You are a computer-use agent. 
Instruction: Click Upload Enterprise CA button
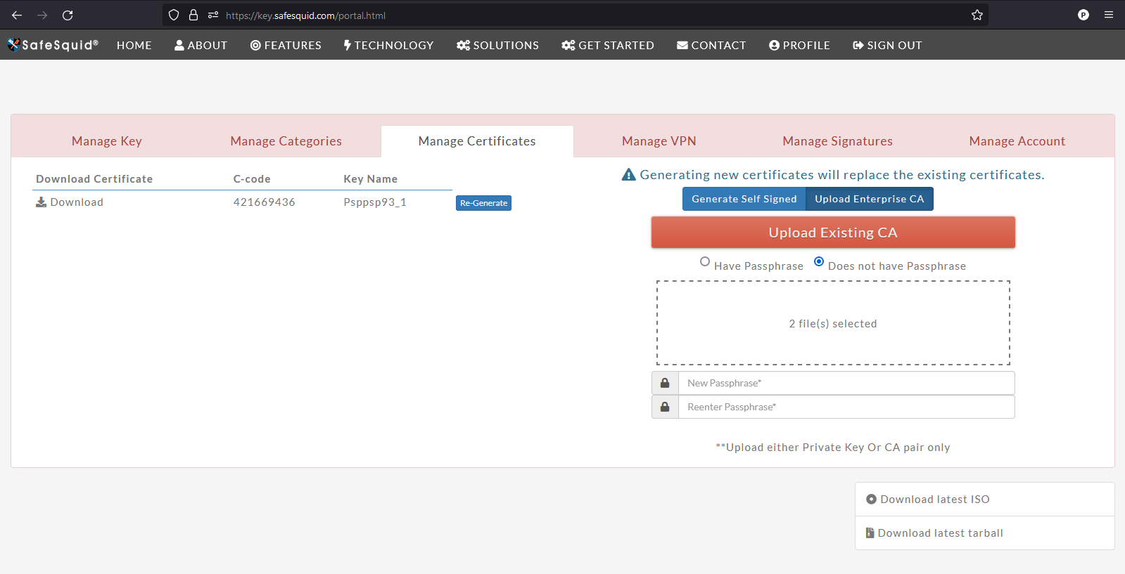[870, 199]
